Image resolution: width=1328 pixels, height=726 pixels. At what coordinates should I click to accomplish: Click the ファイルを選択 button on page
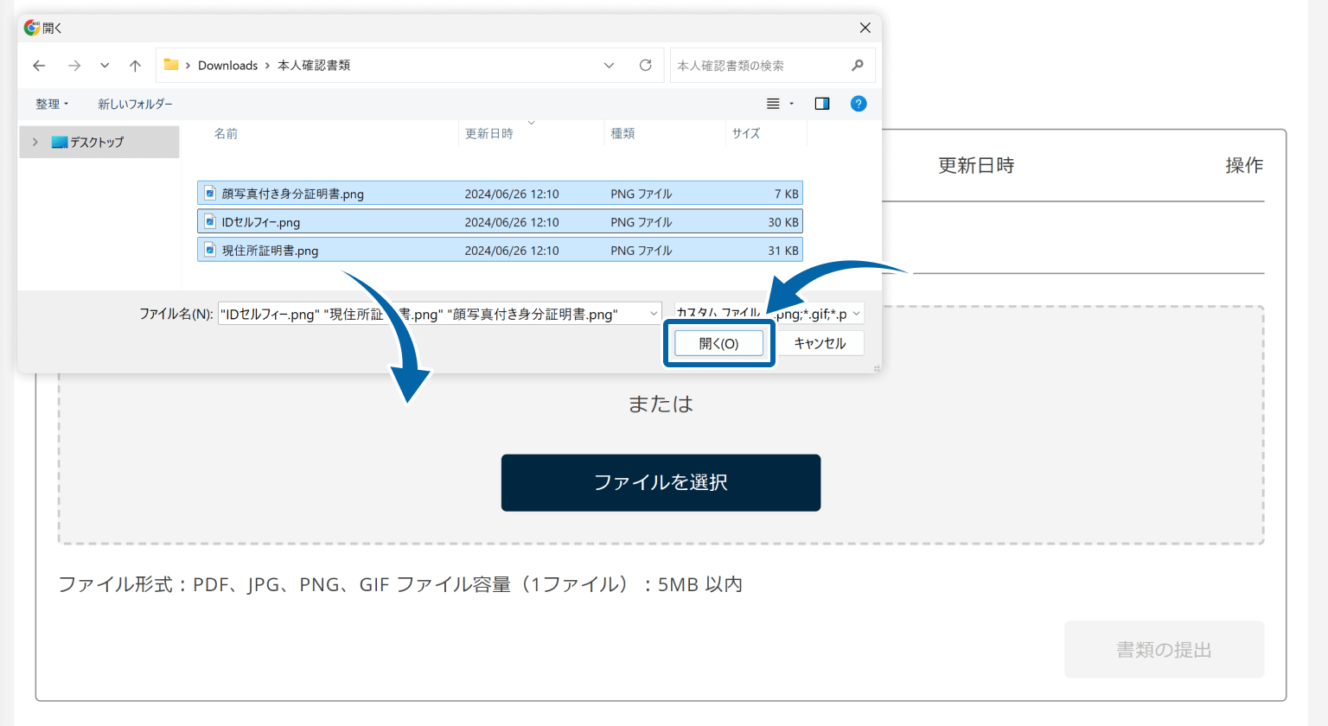pos(661,482)
